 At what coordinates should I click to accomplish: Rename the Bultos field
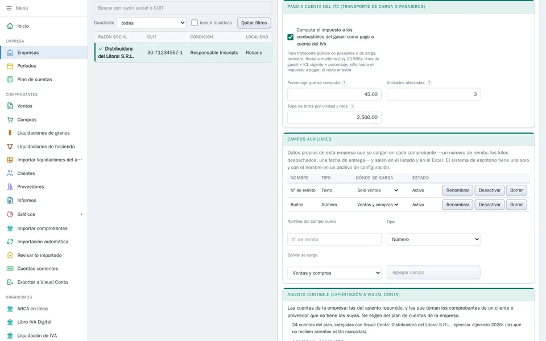point(457,205)
